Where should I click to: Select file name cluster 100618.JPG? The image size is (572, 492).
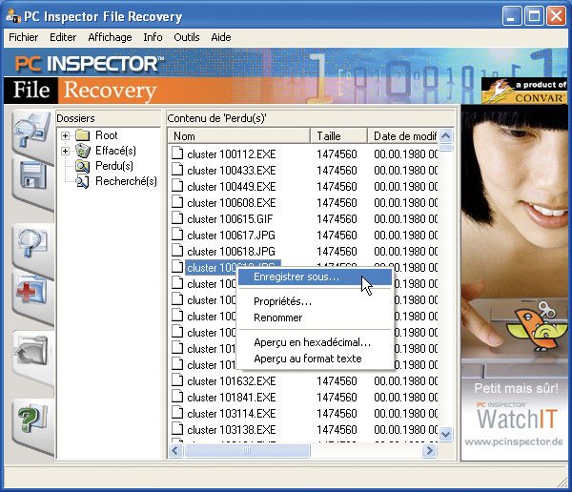point(231,252)
